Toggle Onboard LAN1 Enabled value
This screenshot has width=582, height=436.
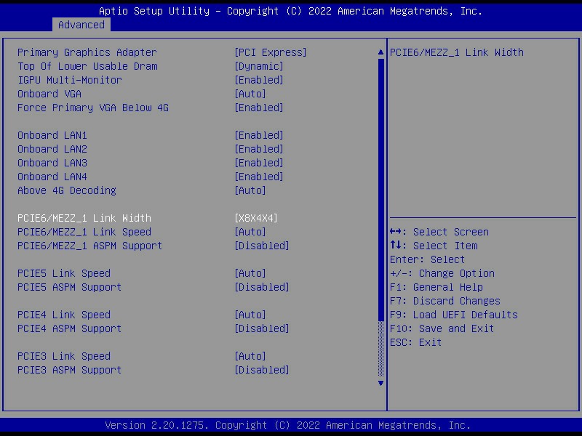(x=258, y=135)
